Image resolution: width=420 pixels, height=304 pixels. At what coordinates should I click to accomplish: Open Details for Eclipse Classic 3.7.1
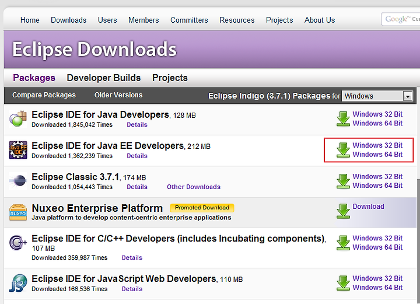coord(137,187)
